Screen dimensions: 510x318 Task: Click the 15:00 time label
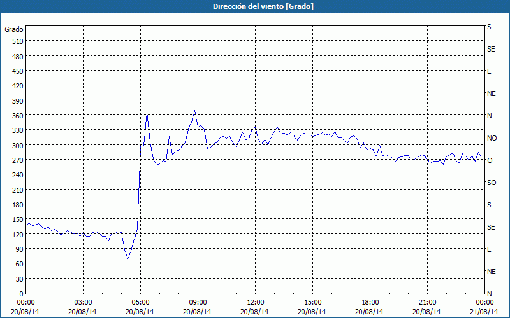(312, 303)
